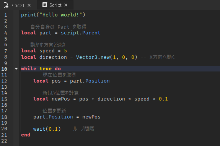This screenshot has height=146, width=220.
Task: Click the end keyword on line 21
Action: coord(26,135)
